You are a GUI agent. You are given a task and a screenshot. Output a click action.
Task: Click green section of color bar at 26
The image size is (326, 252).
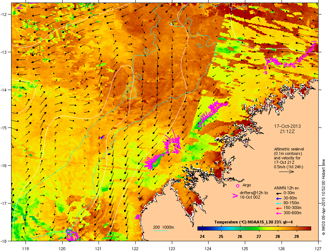tap(240, 229)
